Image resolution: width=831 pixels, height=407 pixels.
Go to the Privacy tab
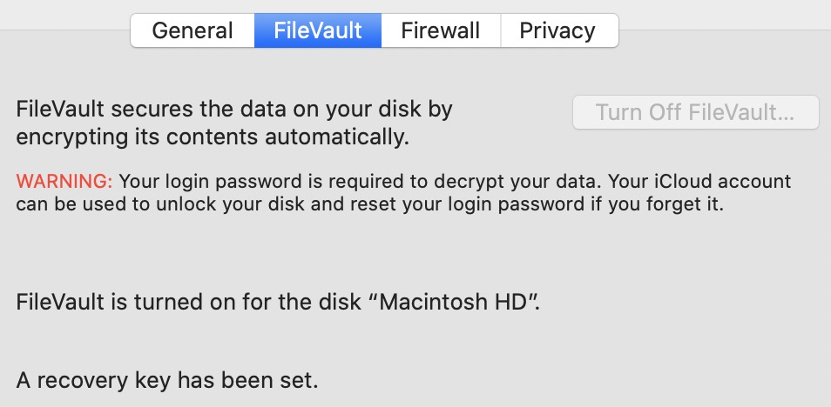tap(557, 31)
